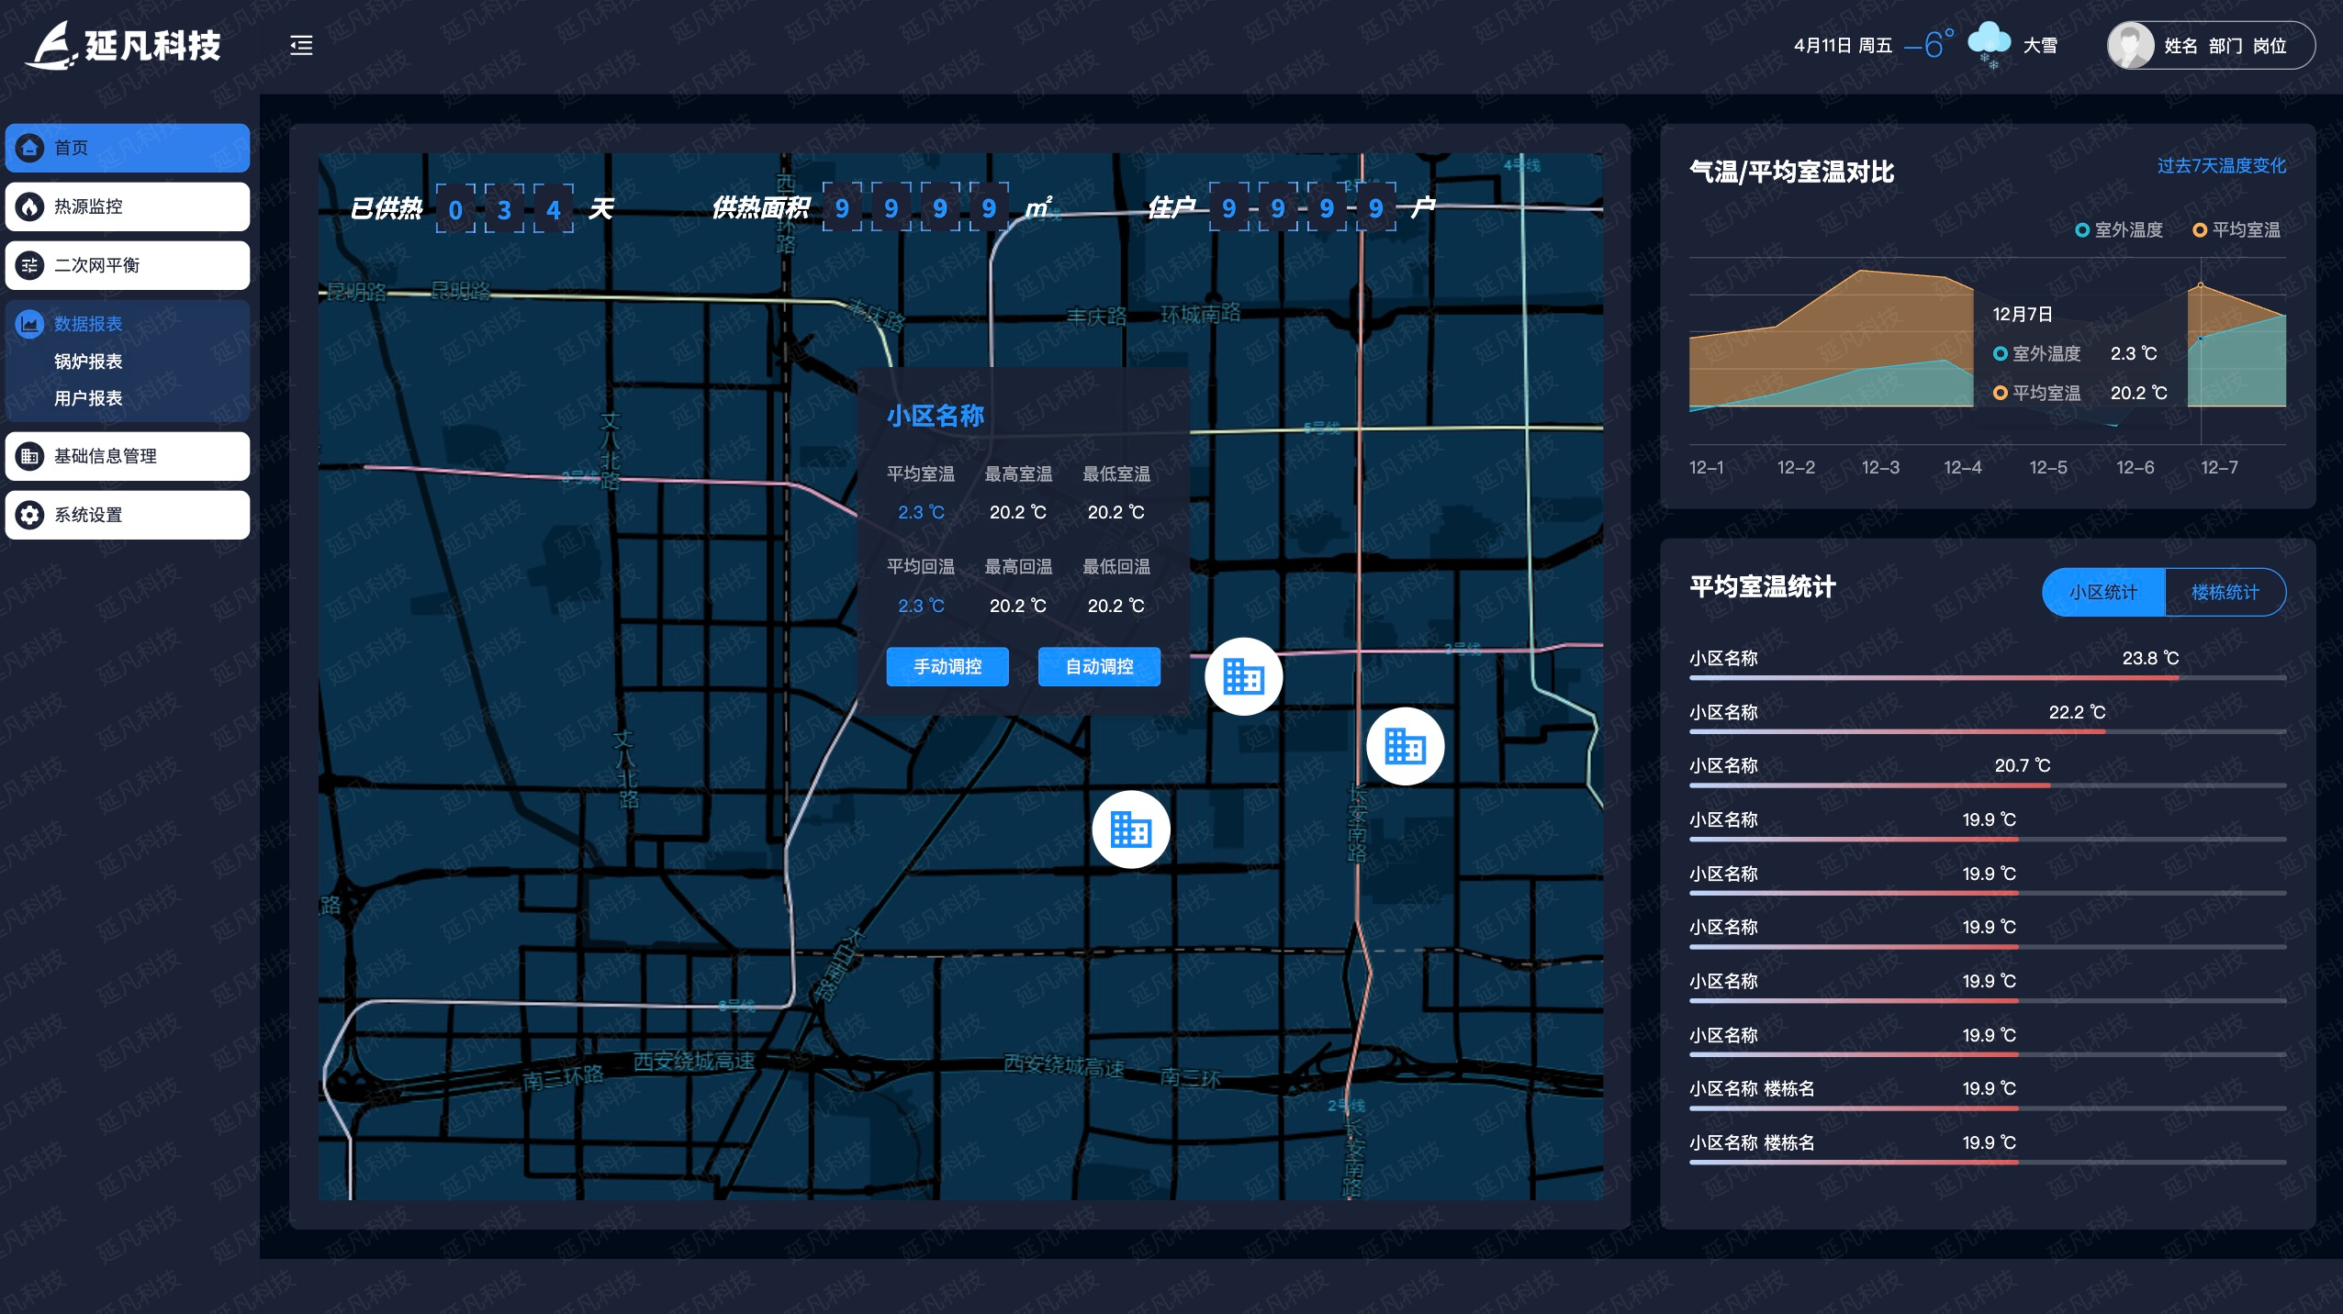
Task: Collapse the 数据报表 menu group
Action: [88, 324]
